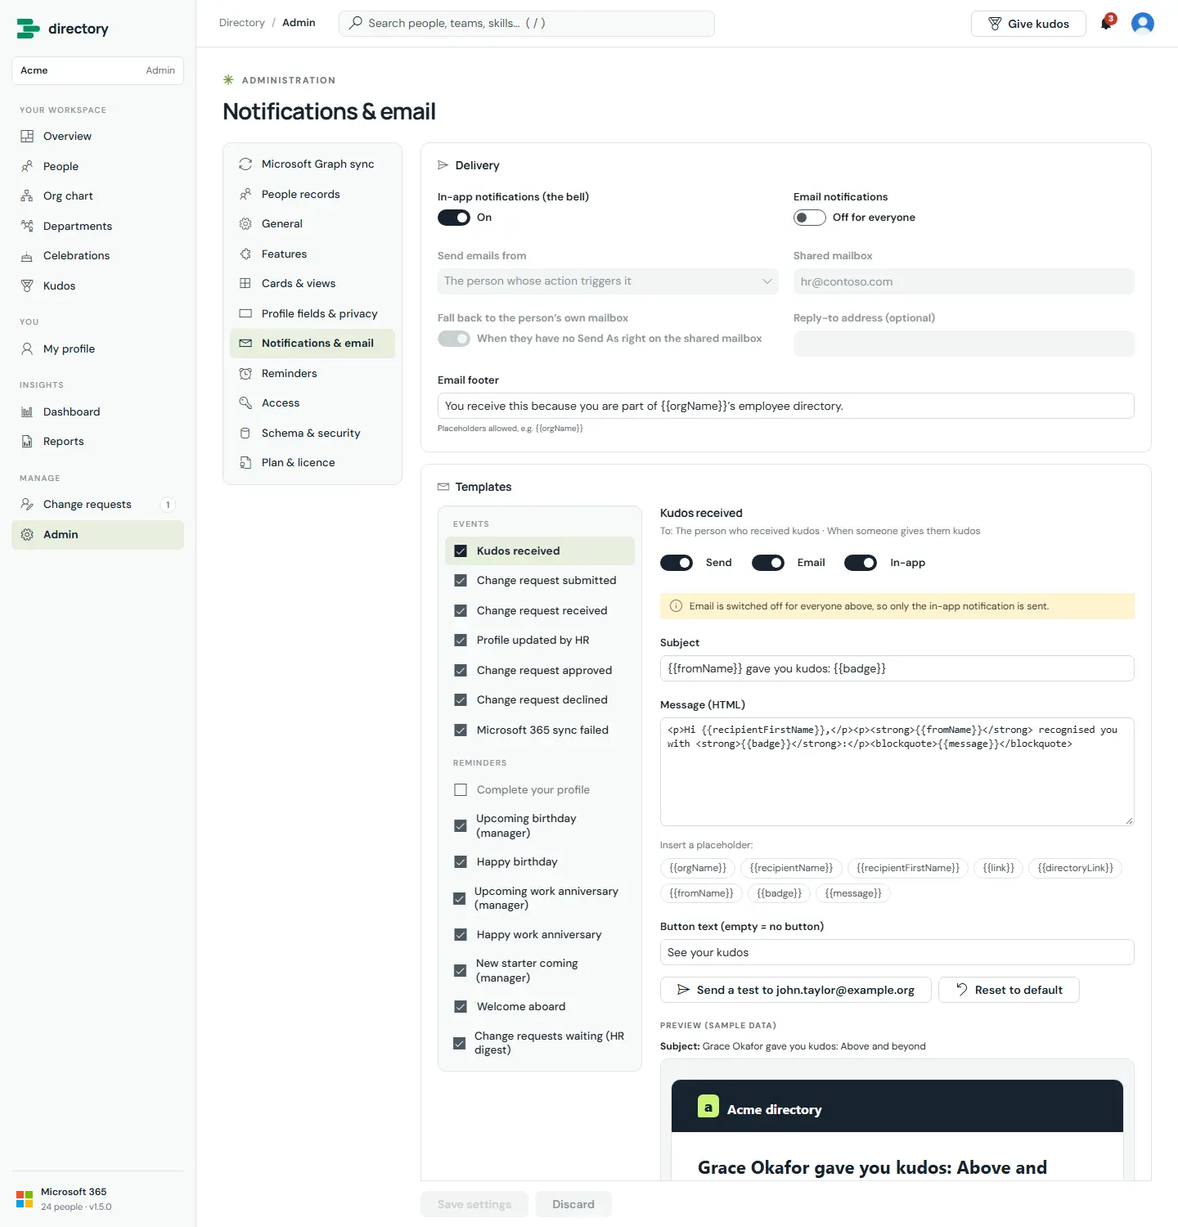1178x1227 pixels.
Task: Click the Directory breadcrumb link
Action: [242, 23]
